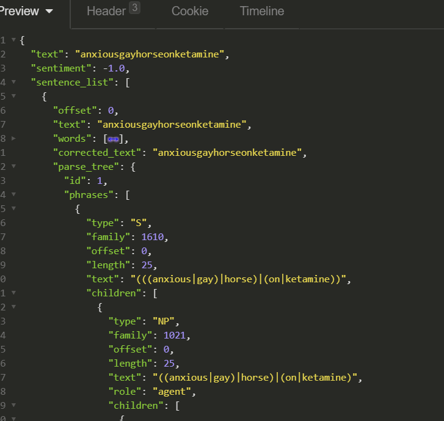
Task: Collapse "children" array below role agent
Action: coord(13,406)
